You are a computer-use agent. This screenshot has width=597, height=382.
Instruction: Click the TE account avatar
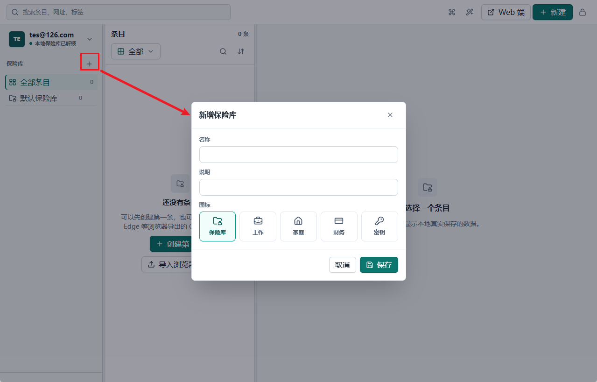pyautogui.click(x=17, y=39)
